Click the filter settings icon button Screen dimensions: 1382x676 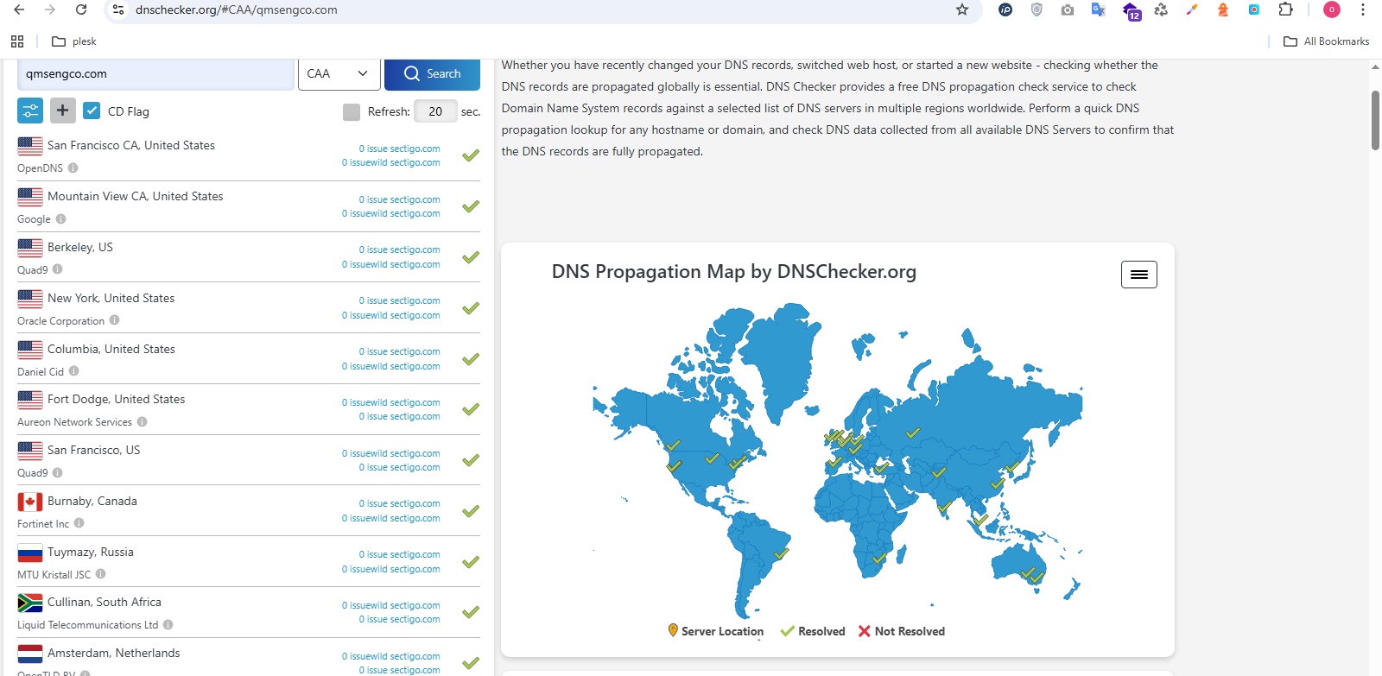coord(30,111)
